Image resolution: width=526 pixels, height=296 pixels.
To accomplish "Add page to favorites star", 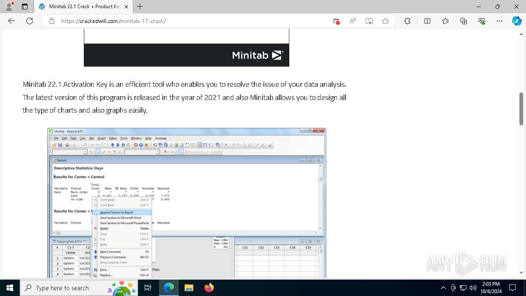I will pos(385,21).
